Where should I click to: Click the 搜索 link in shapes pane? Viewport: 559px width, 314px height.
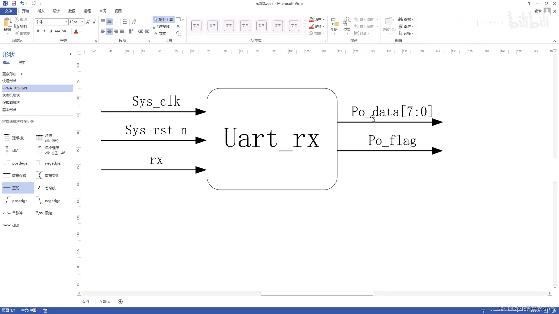22,63
